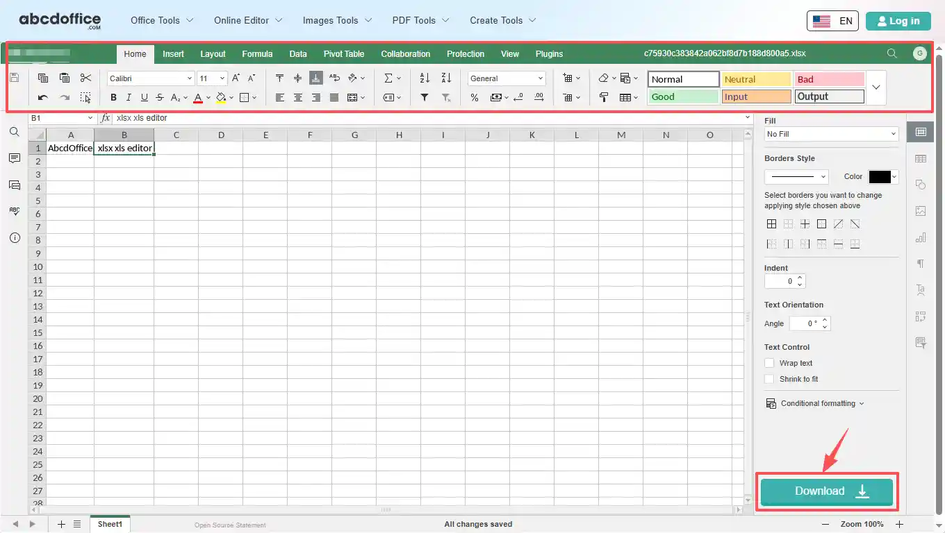Toggle underline formatting
Image resolution: width=945 pixels, height=533 pixels.
pyautogui.click(x=144, y=98)
